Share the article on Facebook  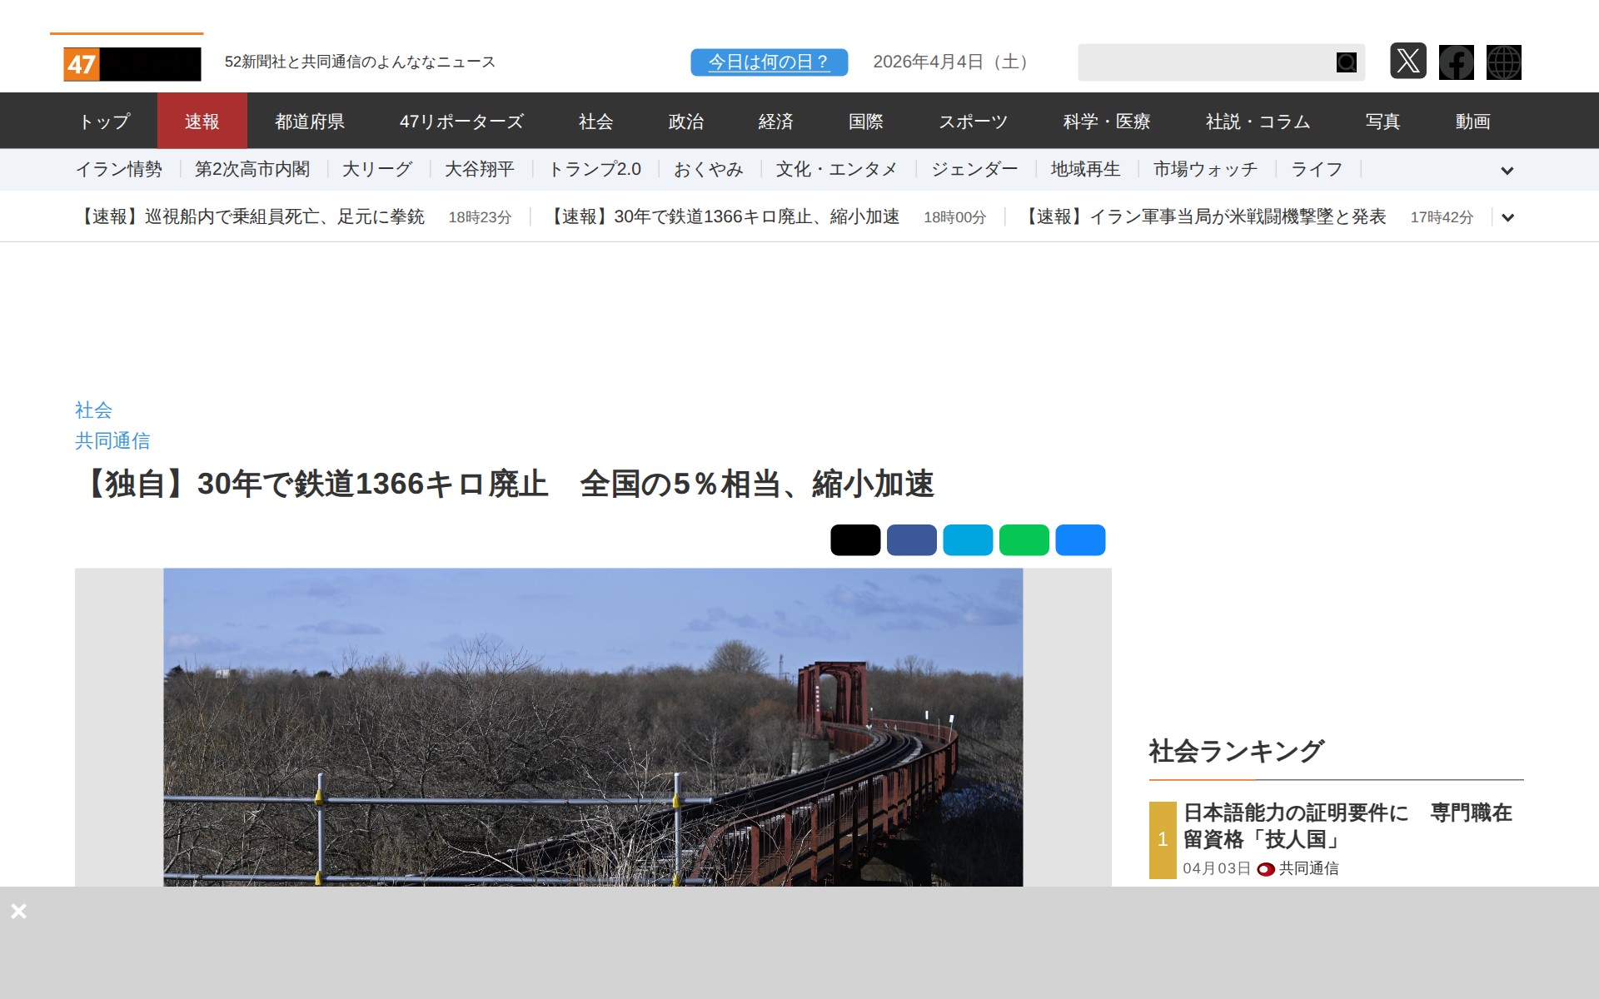tap(911, 539)
